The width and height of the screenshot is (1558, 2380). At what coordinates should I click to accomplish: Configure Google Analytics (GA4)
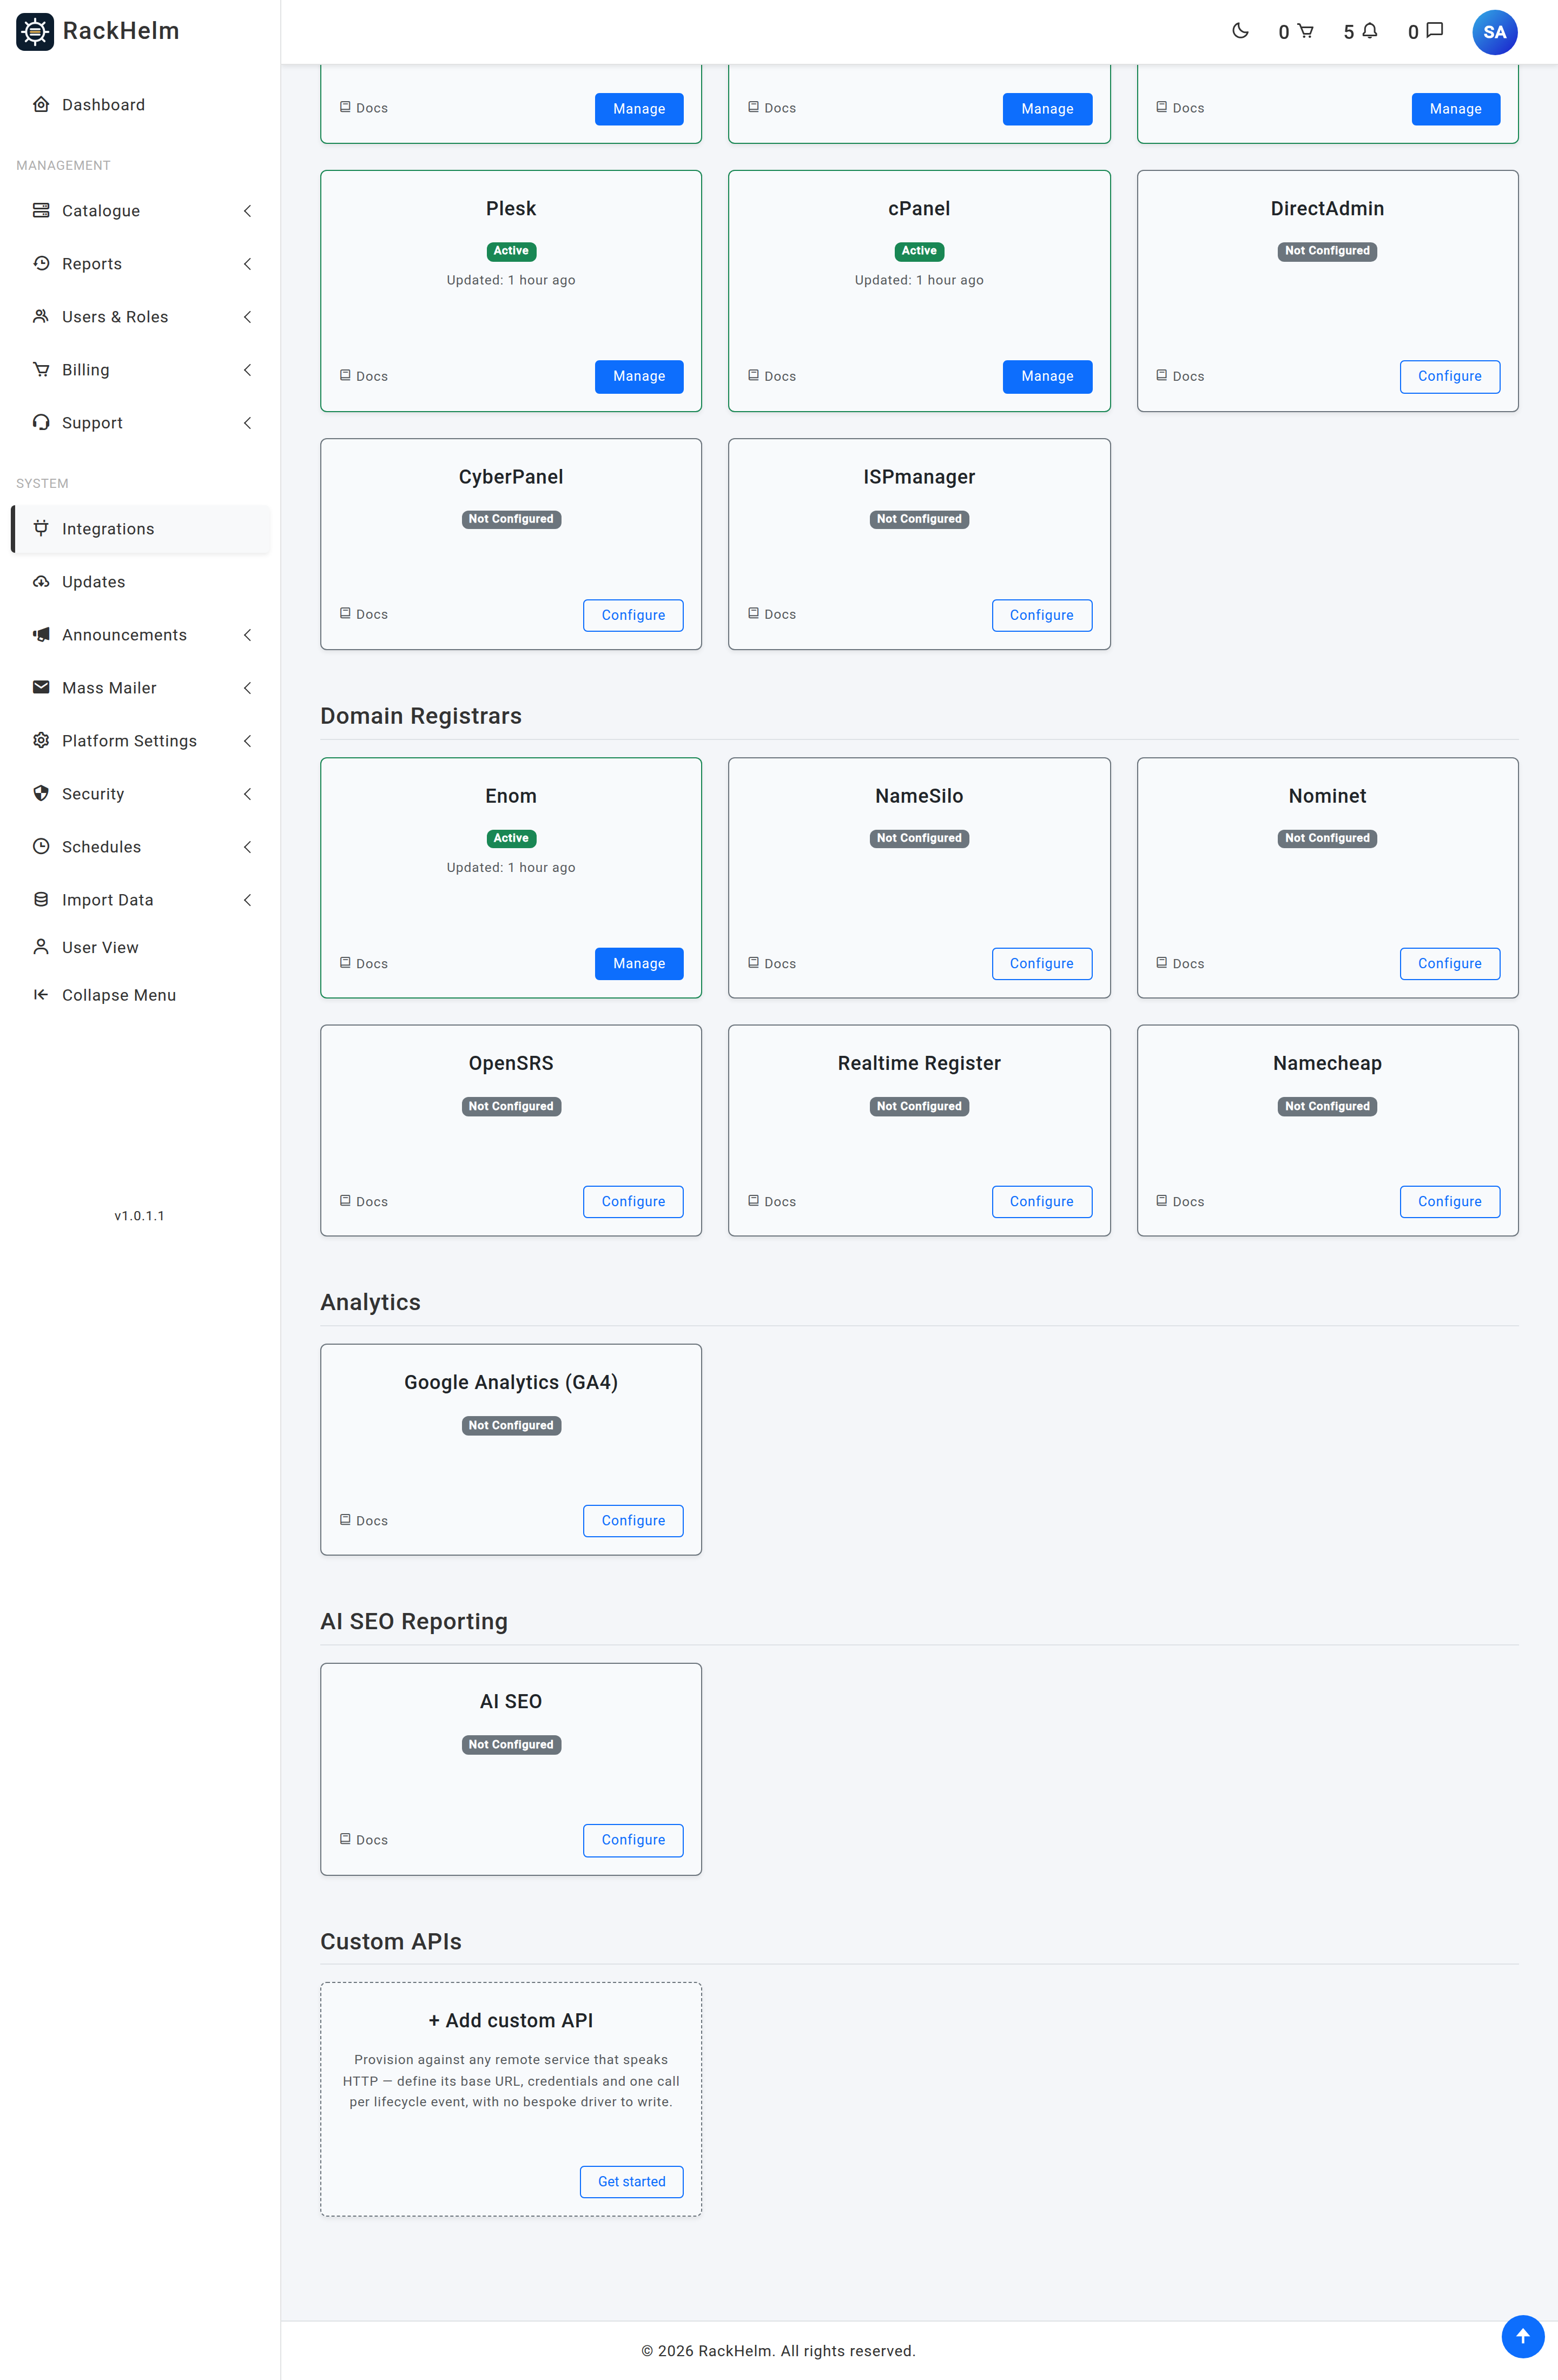coord(633,1520)
